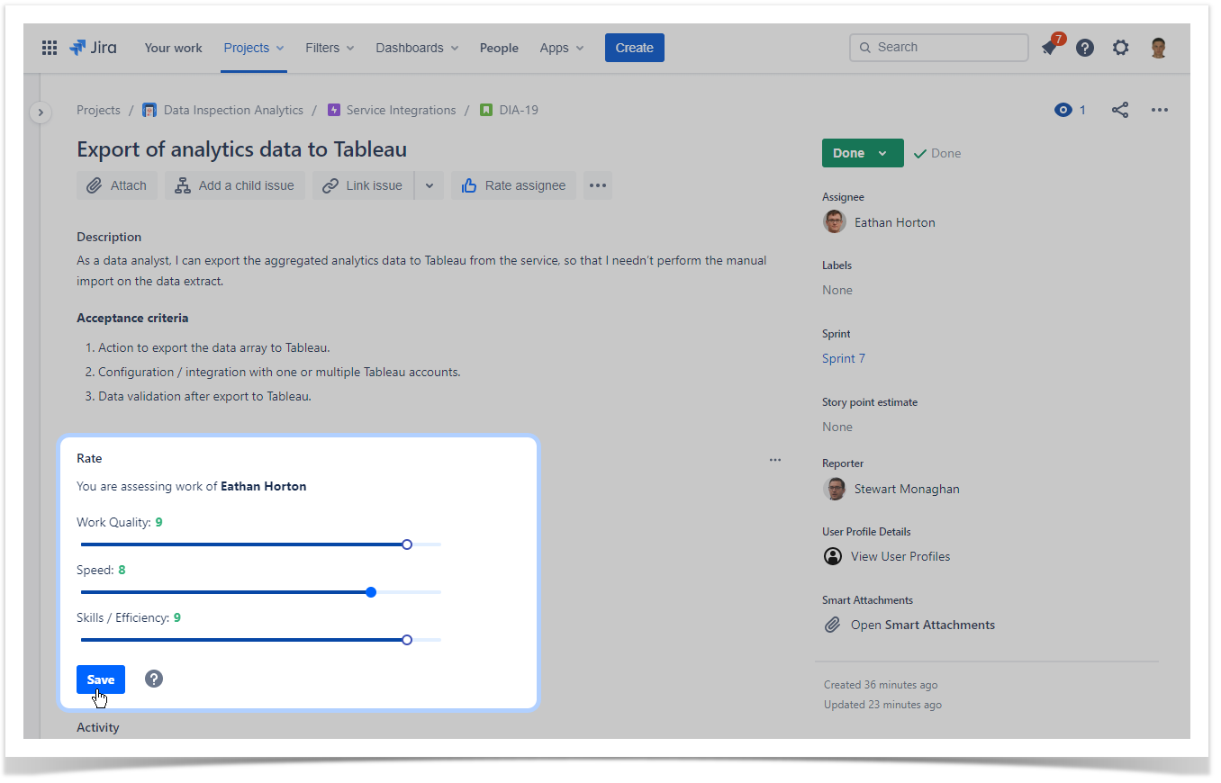Click Stewart Monaghan's reporter avatar
This screenshot has width=1221, height=783.
[x=835, y=489]
